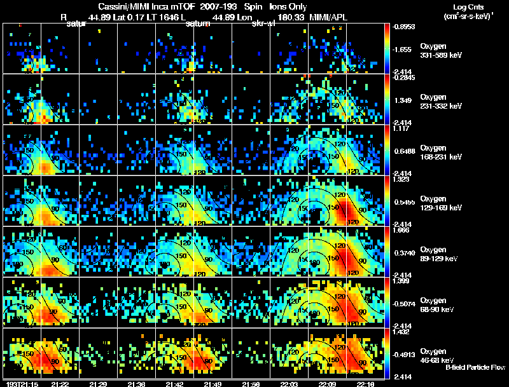Screen dimensions: 509x387
Task: Click the MIMI/APL text in header
Action: pos(328,18)
